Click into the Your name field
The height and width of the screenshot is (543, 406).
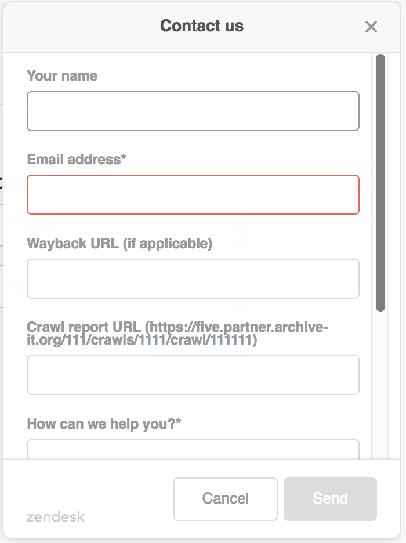[x=193, y=111]
